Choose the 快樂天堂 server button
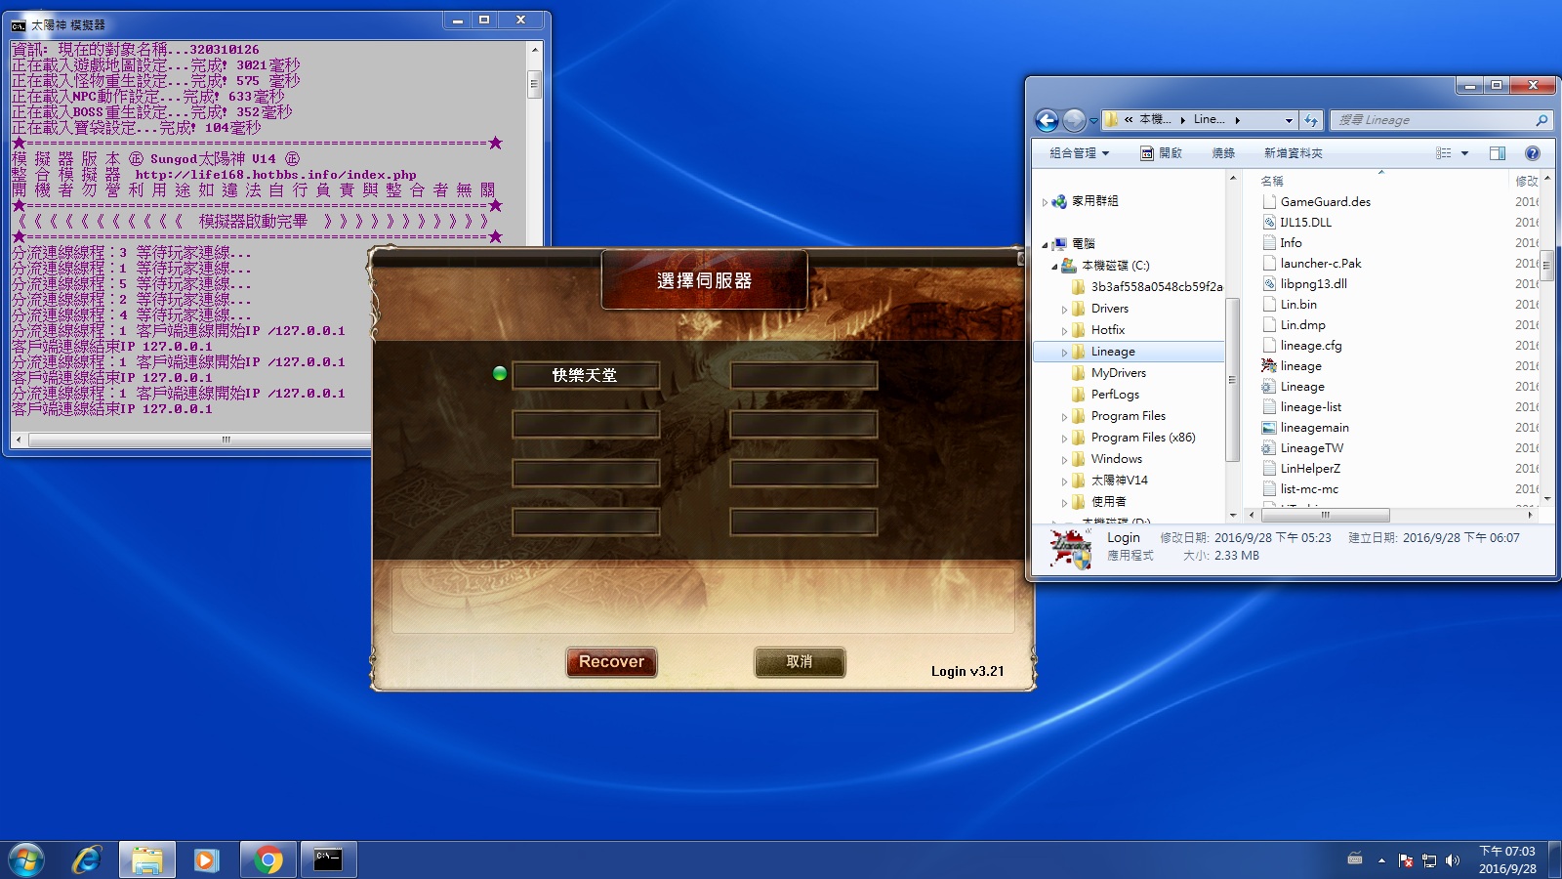 586,375
